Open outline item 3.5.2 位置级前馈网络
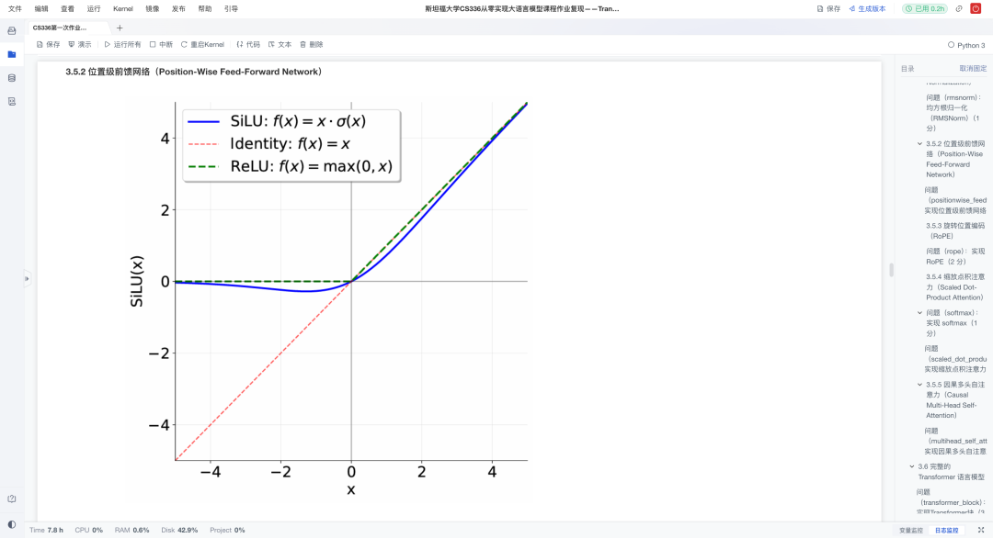 955,159
